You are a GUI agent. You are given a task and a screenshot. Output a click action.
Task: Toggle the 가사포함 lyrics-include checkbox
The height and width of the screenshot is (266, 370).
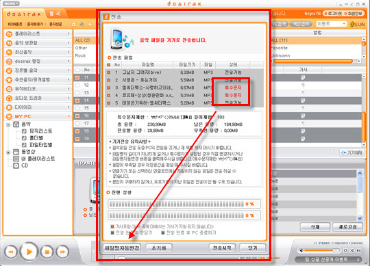point(112,227)
